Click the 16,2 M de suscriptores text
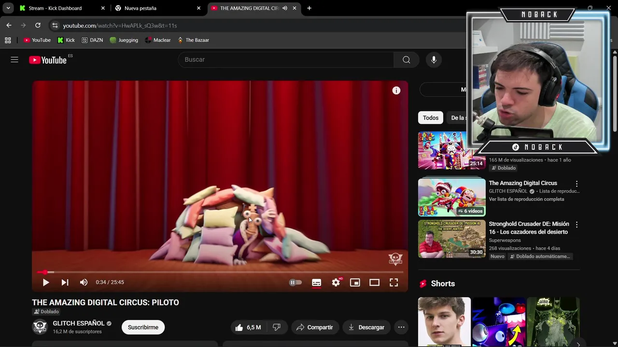The width and height of the screenshot is (618, 347). pyautogui.click(x=77, y=332)
